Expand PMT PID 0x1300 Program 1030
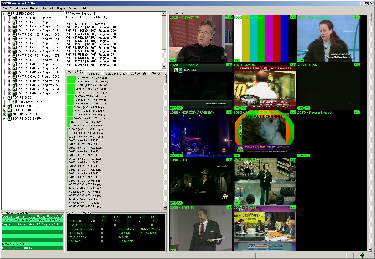375x259 pixels. (x=9, y=30)
